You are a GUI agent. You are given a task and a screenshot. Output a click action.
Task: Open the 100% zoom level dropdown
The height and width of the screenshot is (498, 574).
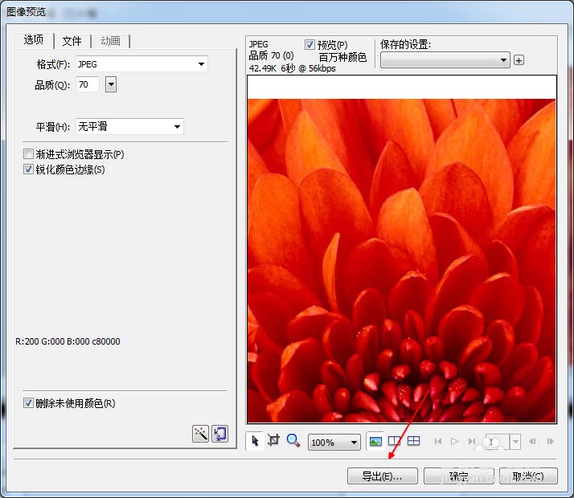point(354,443)
